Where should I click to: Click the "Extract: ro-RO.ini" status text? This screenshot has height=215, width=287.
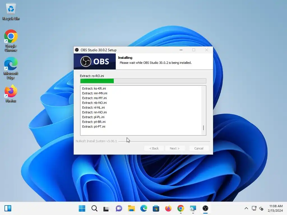coord(92,76)
